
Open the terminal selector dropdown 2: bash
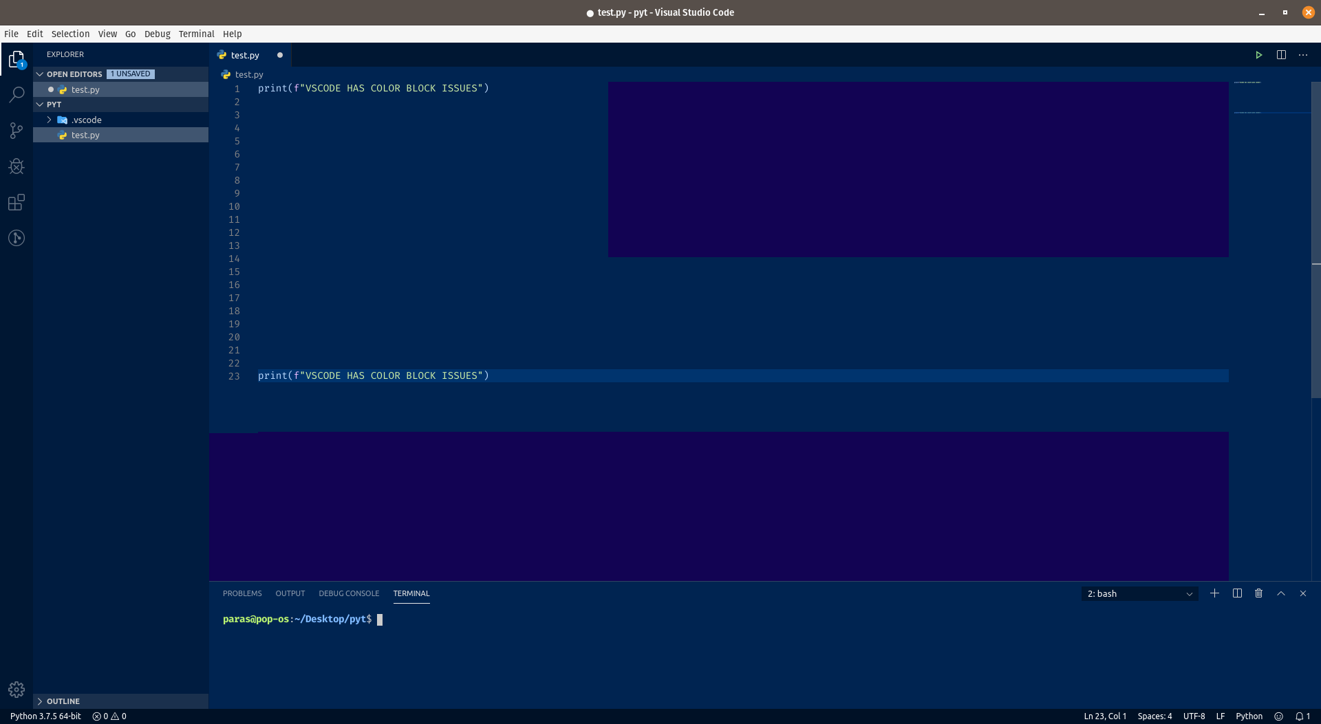click(x=1140, y=593)
